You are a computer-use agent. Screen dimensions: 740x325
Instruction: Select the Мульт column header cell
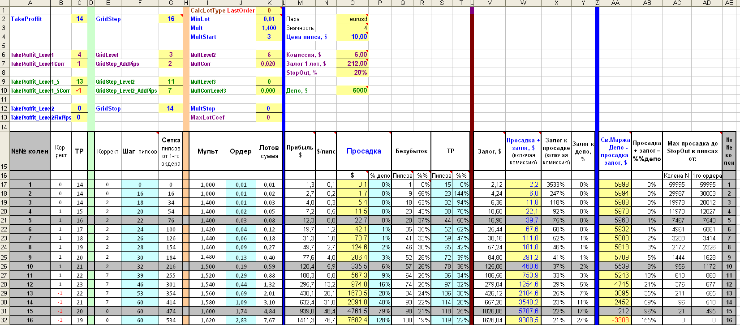pyautogui.click(x=207, y=151)
